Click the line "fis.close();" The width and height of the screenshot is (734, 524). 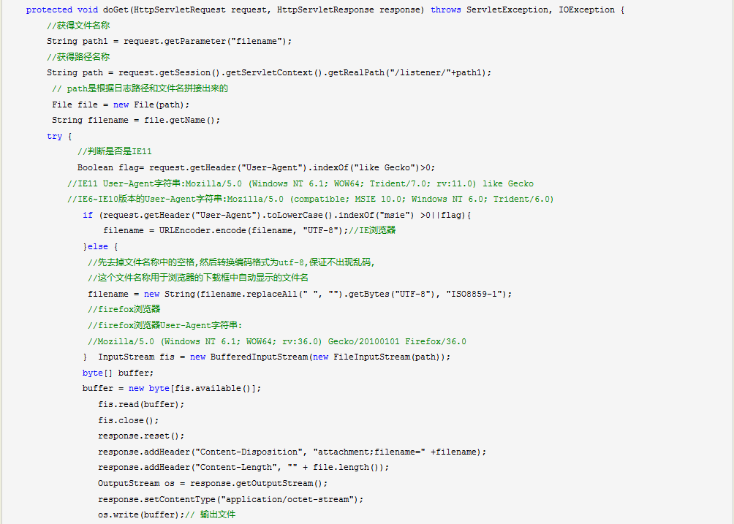tap(128, 420)
